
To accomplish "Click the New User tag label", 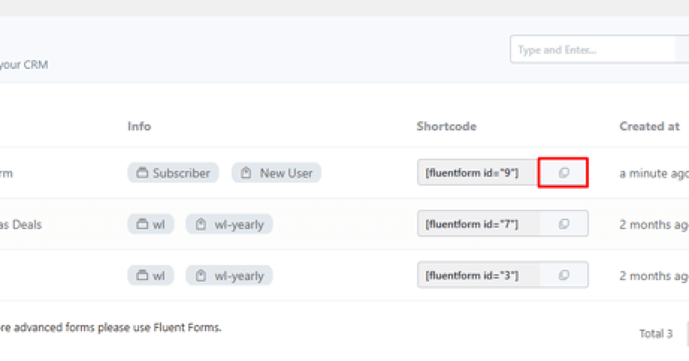I will [286, 173].
